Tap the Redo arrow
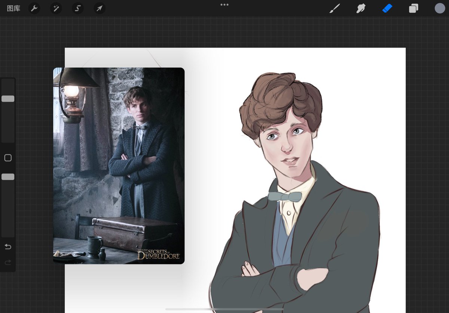Viewport: 449px width, 313px height. (8, 263)
